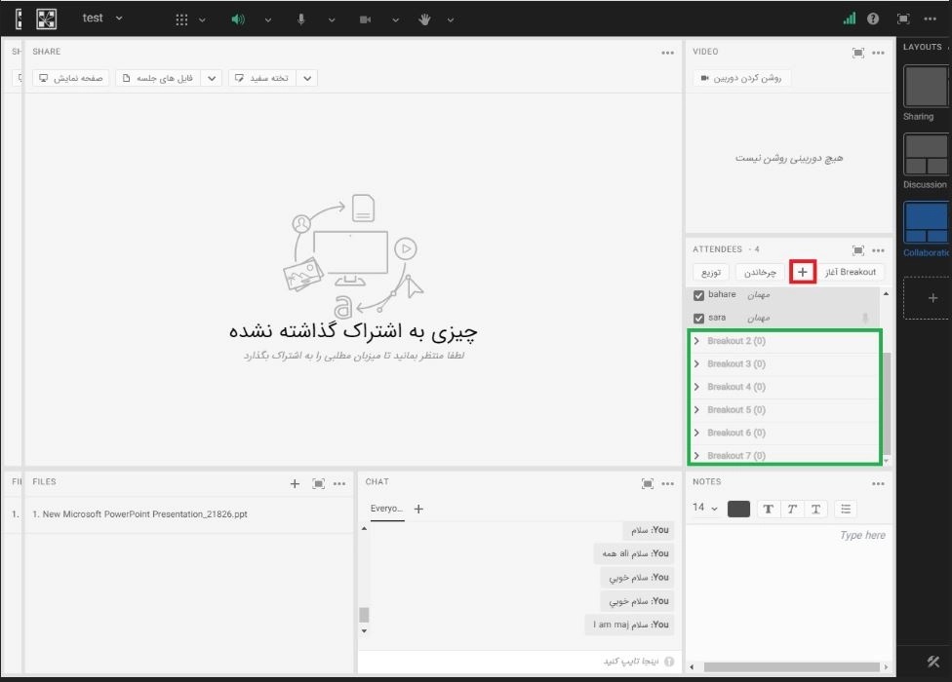Toggle the bahare attendee checkbox
Image resolution: width=952 pixels, height=682 pixels.
(x=698, y=295)
